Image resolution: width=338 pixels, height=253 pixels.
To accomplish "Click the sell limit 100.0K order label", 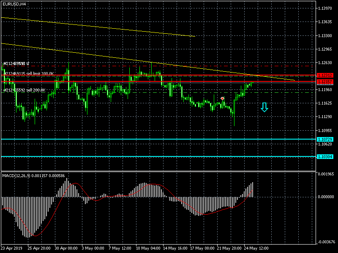I will tap(29, 73).
